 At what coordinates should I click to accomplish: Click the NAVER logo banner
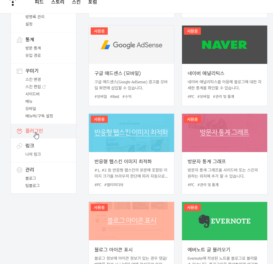(x=224, y=45)
